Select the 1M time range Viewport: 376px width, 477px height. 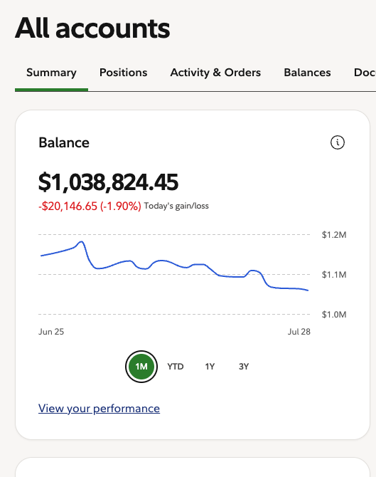141,367
